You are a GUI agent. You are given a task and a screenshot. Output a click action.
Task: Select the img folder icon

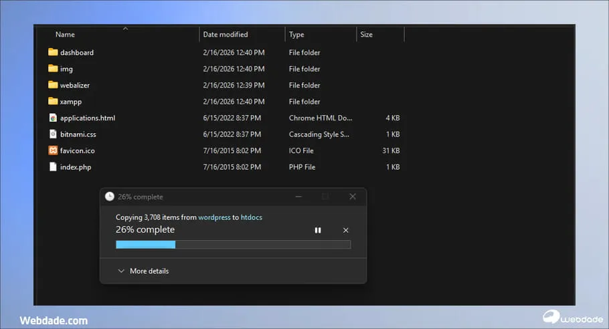click(53, 69)
